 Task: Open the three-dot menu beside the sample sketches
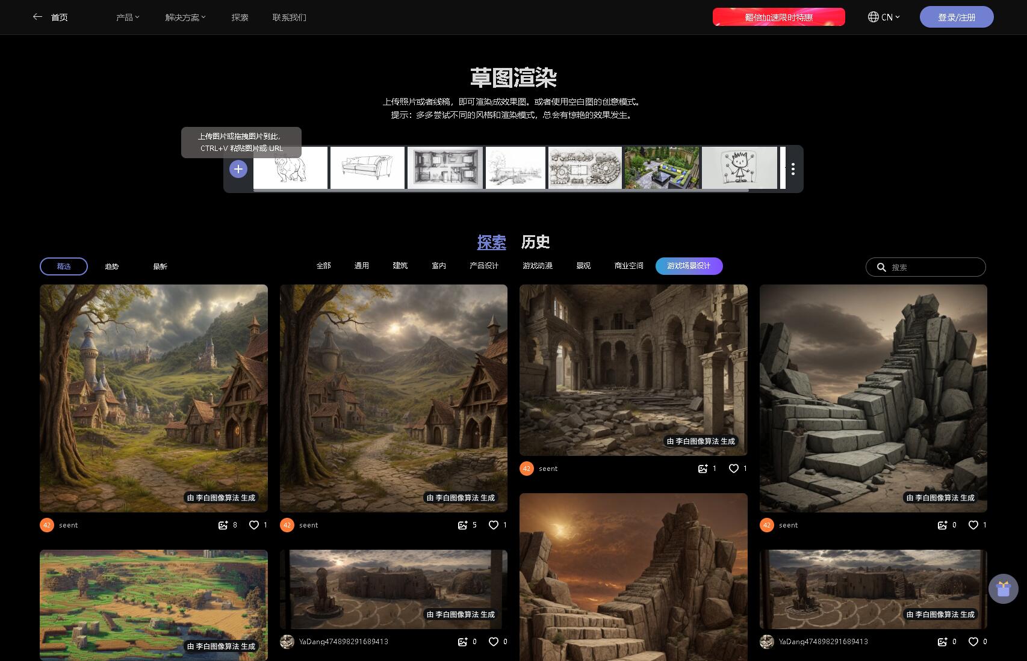(793, 169)
